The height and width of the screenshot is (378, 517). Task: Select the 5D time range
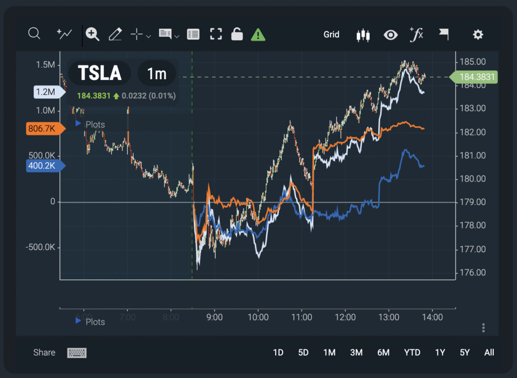point(303,352)
